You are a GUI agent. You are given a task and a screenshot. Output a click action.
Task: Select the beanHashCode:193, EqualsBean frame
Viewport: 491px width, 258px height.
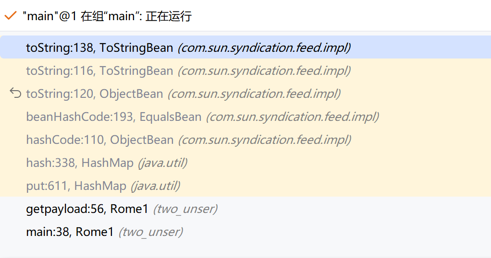(113, 117)
